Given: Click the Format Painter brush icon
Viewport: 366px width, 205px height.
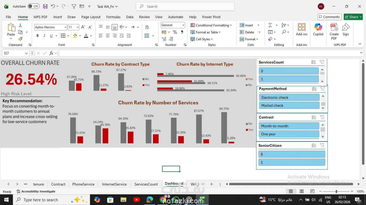Looking at the screenshot, I should pyautogui.click(x=20, y=39).
